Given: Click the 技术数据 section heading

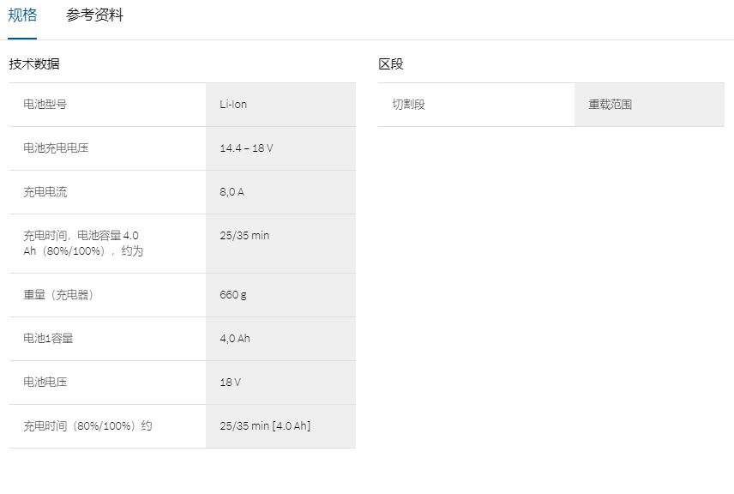Looking at the screenshot, I should (34, 63).
